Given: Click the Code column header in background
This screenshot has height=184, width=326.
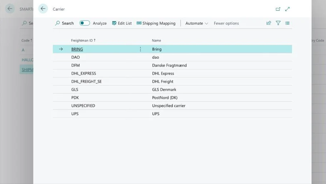Looking at the screenshot, I should point(27,40).
